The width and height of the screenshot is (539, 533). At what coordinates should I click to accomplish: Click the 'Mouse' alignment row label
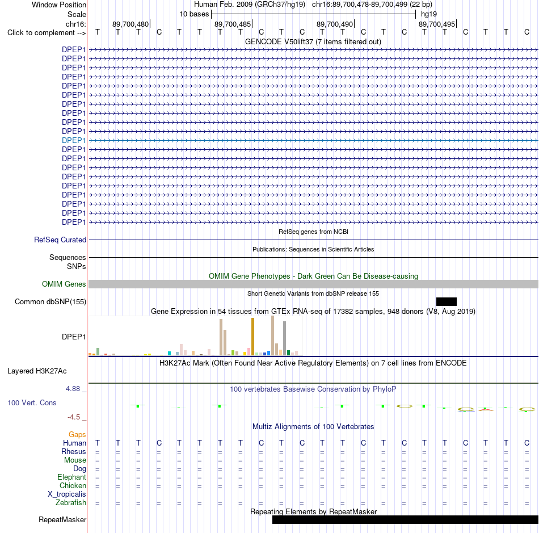pos(75,460)
